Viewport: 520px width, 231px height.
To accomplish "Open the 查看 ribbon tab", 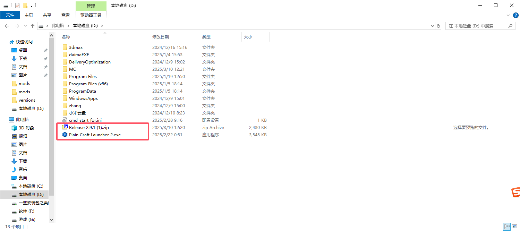I will click(x=65, y=15).
